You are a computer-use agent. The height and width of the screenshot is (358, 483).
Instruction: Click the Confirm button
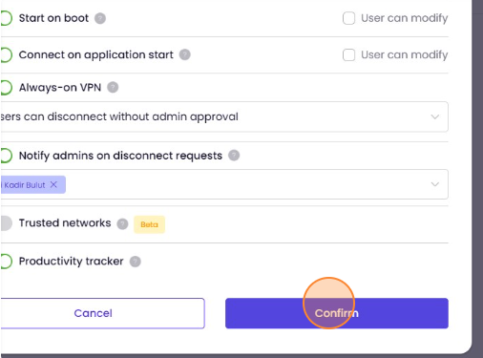(x=337, y=313)
